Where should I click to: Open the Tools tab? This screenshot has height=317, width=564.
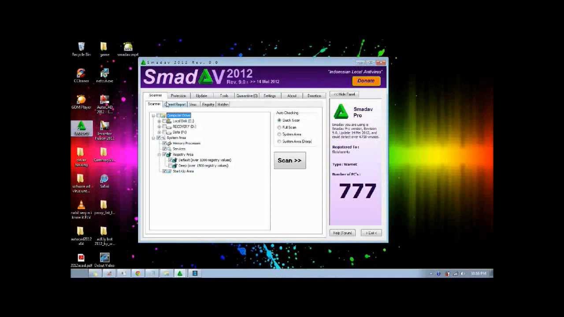click(224, 96)
